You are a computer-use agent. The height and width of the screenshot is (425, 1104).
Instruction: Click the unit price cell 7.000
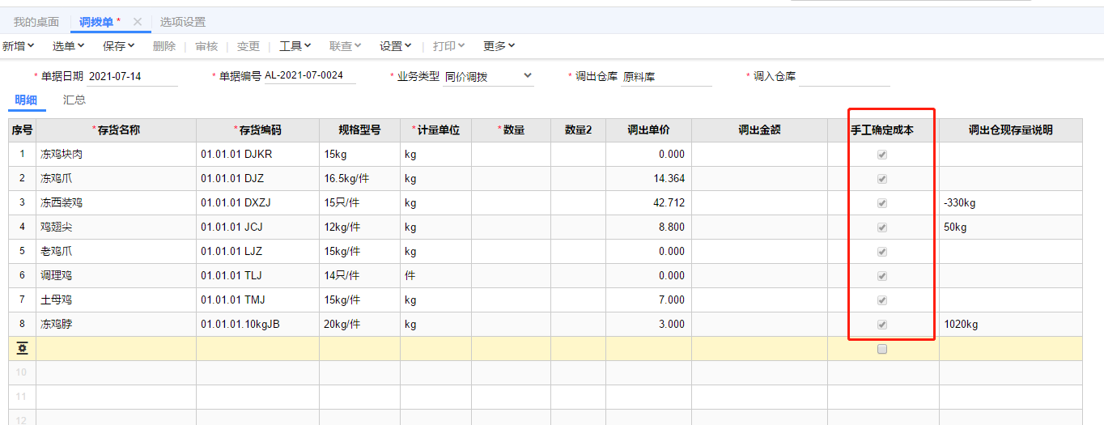coord(649,300)
